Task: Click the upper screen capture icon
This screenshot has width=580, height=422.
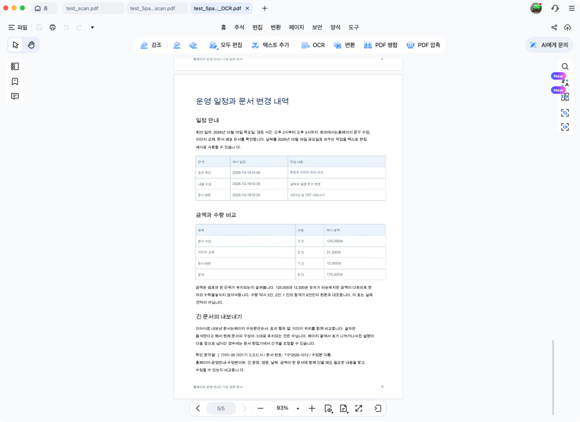Action: [x=565, y=113]
